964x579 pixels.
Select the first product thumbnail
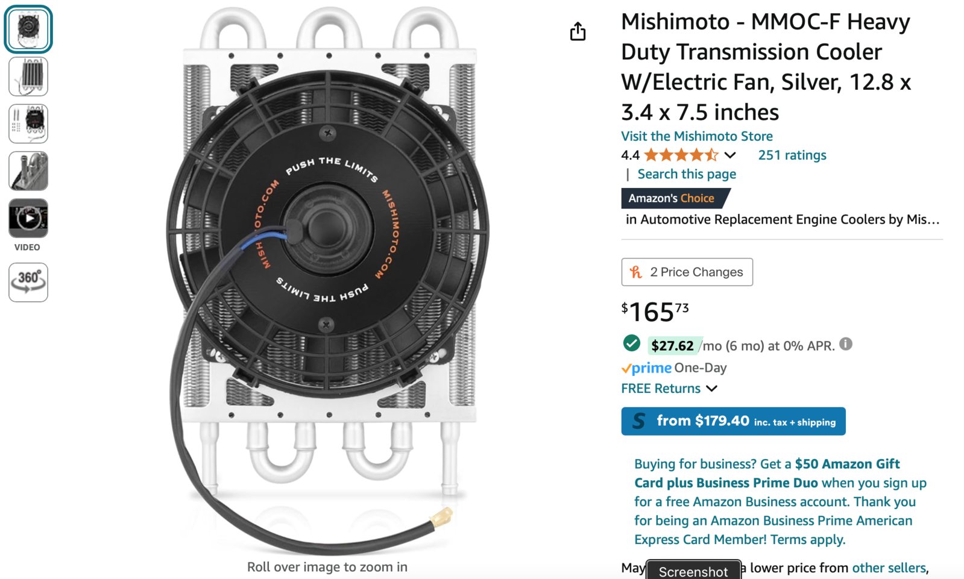point(28,29)
